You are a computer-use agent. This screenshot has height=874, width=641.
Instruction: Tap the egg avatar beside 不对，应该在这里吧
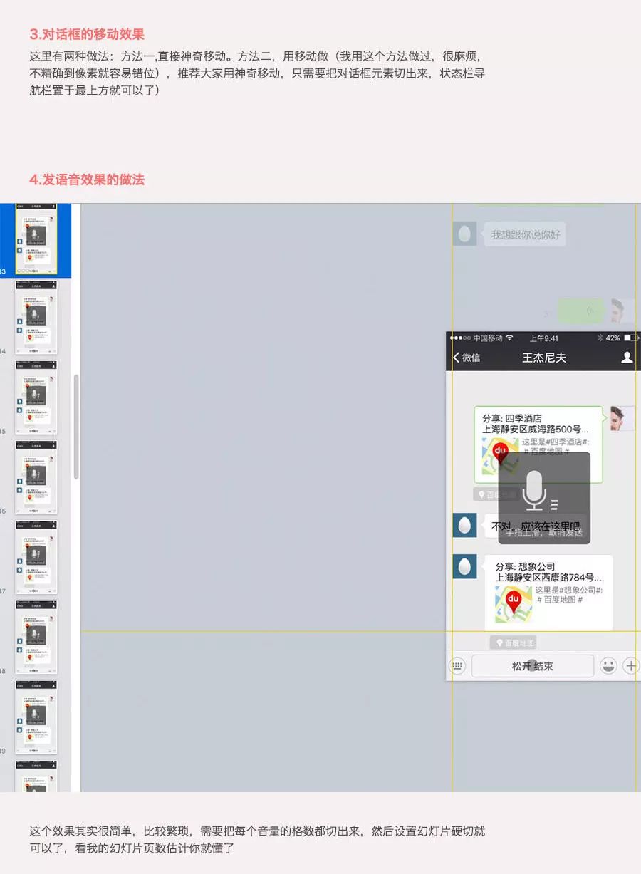coord(464,526)
